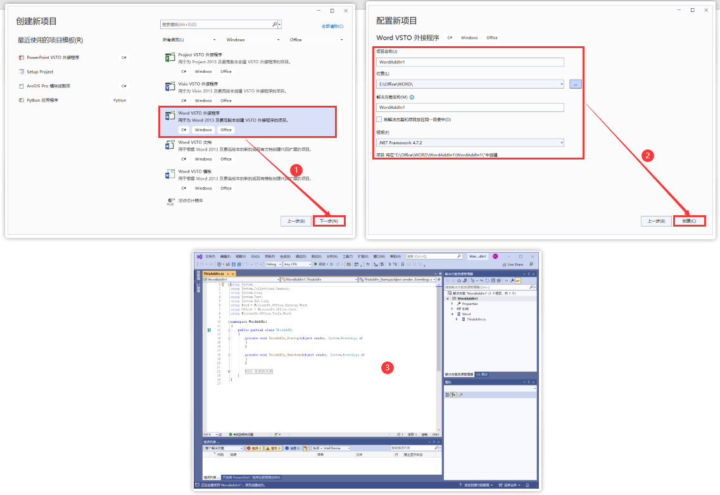Open the 所有语言 filter dropdown
This screenshot has width=720, height=495.
coord(189,40)
